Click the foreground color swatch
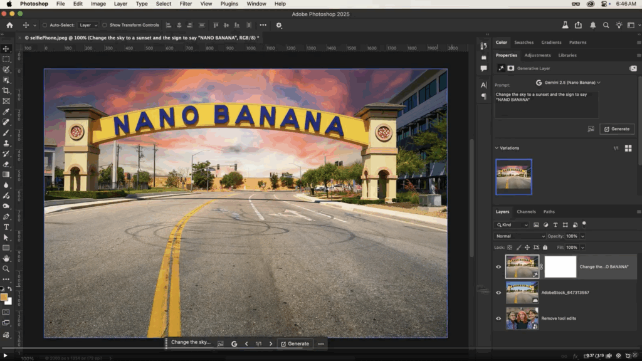The height and width of the screenshot is (361, 642). click(x=4, y=296)
